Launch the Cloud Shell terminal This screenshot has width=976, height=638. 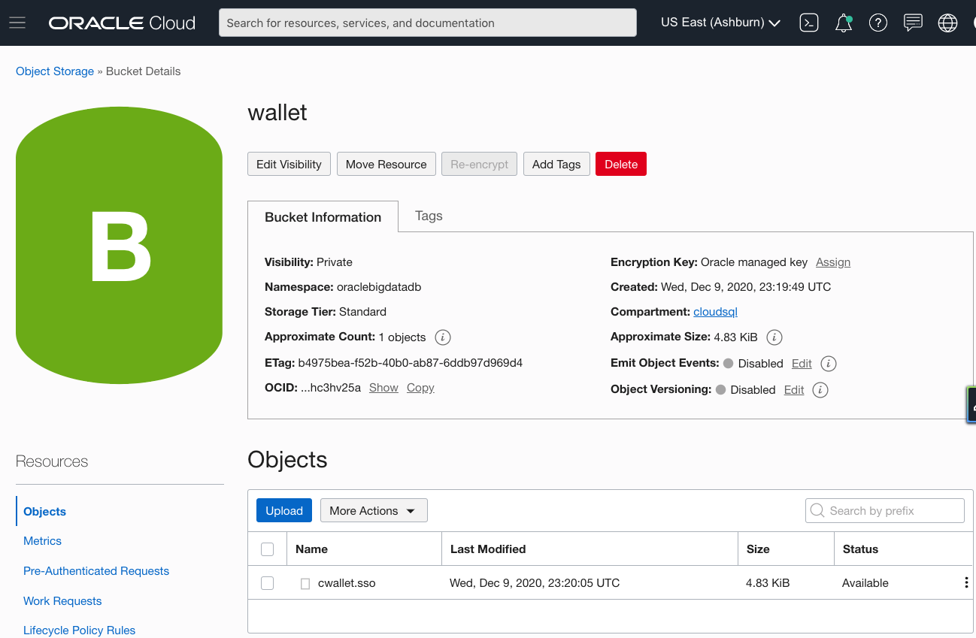[809, 23]
